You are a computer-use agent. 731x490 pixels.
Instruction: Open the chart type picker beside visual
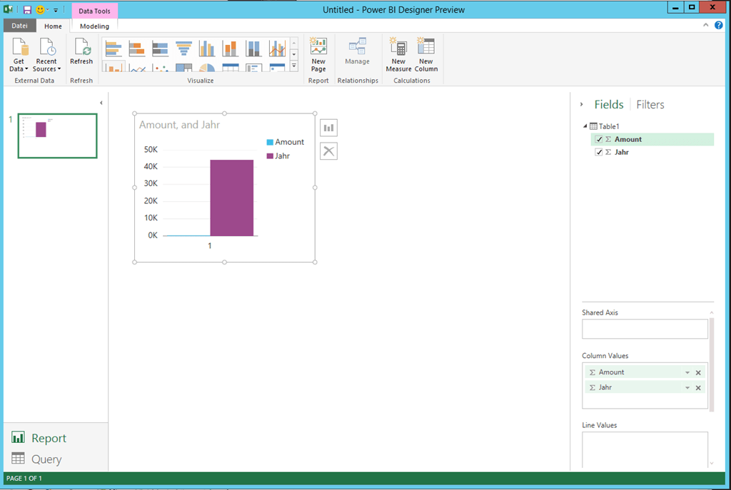(x=328, y=128)
